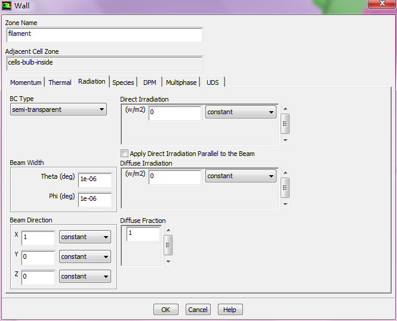397x321 pixels.
Task: Expand the Beam Direction X constant dropdown
Action: pyautogui.click(x=85, y=237)
